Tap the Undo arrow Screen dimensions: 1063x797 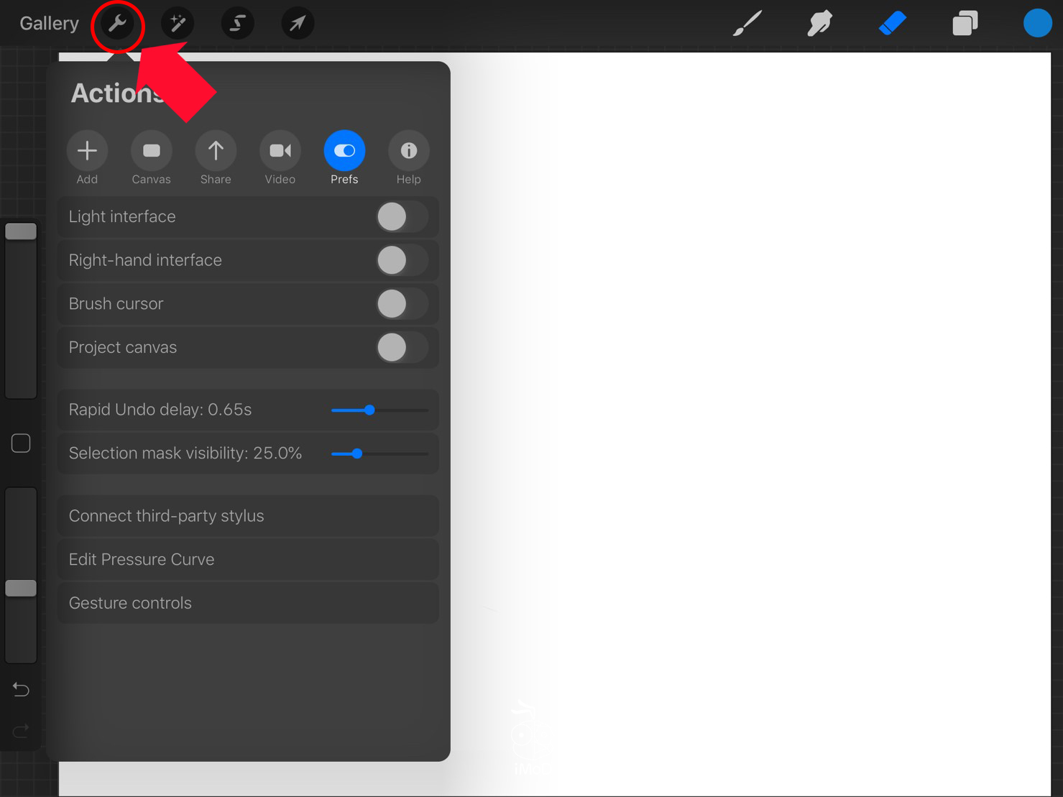21,689
